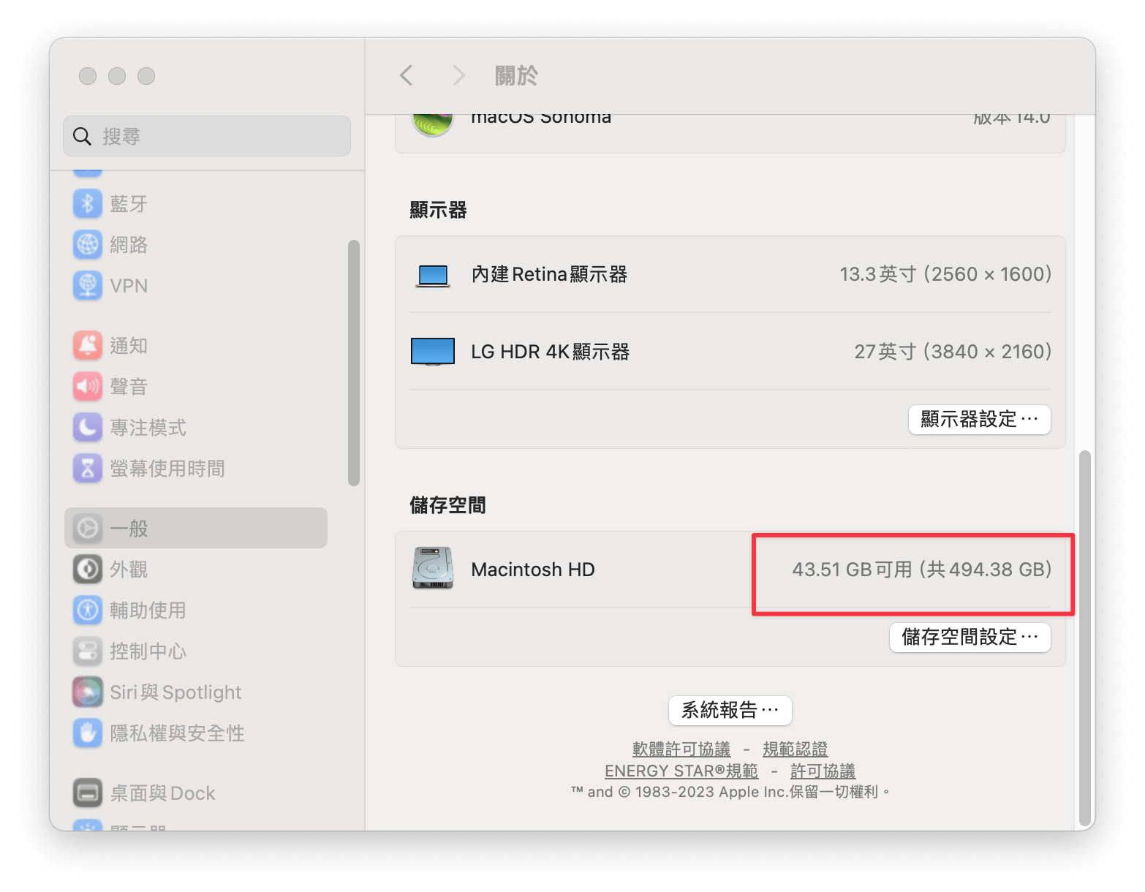This screenshot has width=1145, height=892.
Task: Click the VPN icon in sidebar
Action: 88,285
